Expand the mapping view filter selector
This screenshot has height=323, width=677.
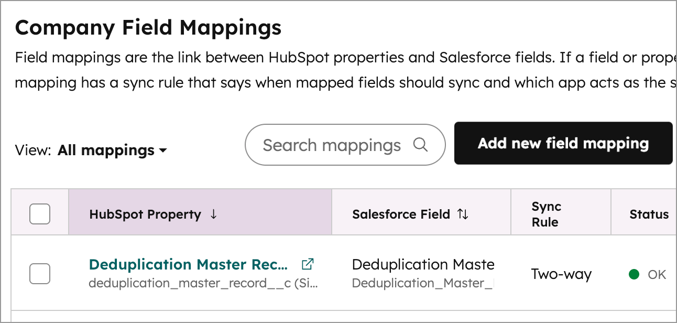[112, 150]
